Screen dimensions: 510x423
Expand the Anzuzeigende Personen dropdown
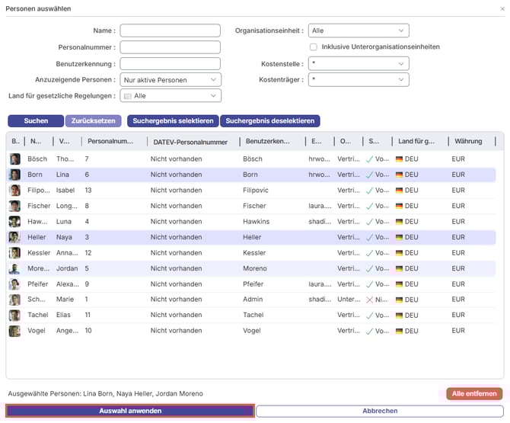click(x=170, y=80)
